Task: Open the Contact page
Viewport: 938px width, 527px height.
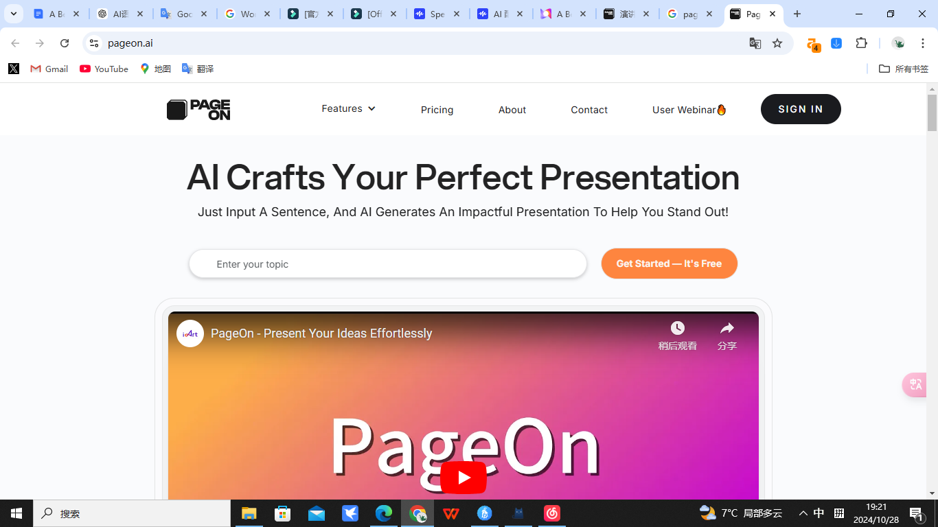Action: [x=589, y=110]
